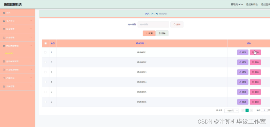The height and width of the screenshot is (127, 270).
Task: Go to next page with right arrow
Action: pos(251,110)
